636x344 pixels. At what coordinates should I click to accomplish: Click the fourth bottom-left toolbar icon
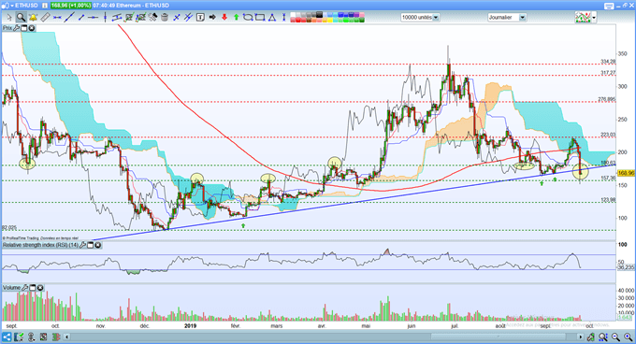[43, 337]
